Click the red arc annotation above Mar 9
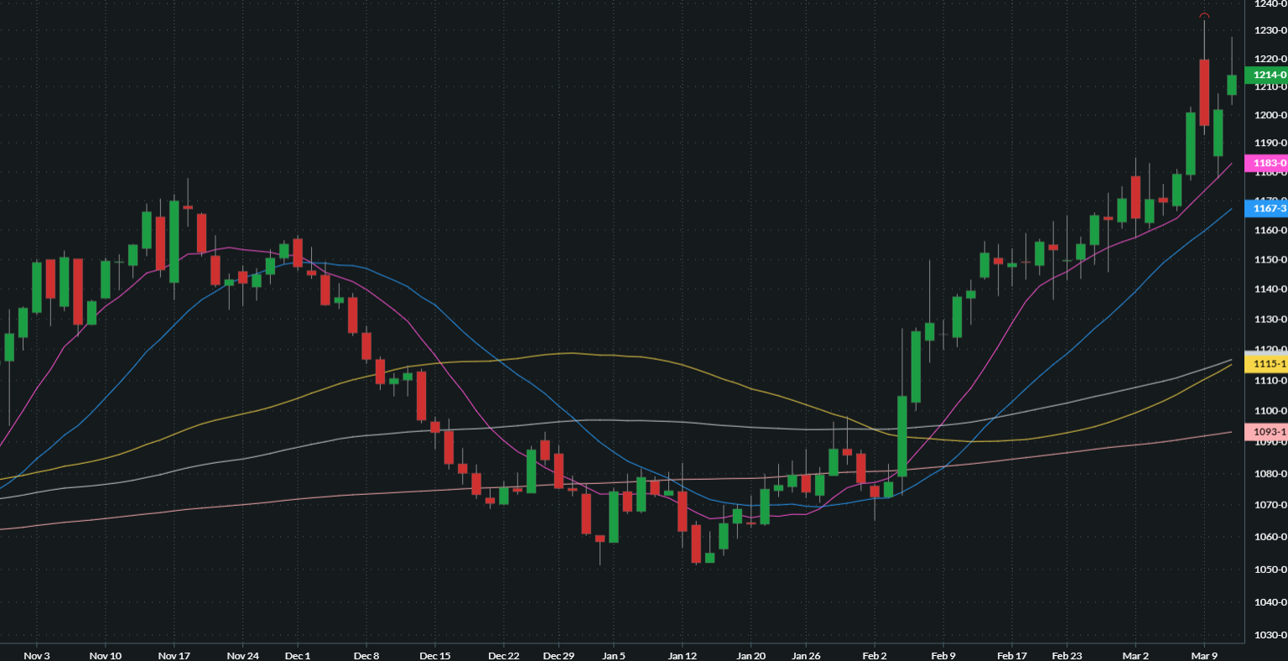1288x661 pixels. point(1205,15)
